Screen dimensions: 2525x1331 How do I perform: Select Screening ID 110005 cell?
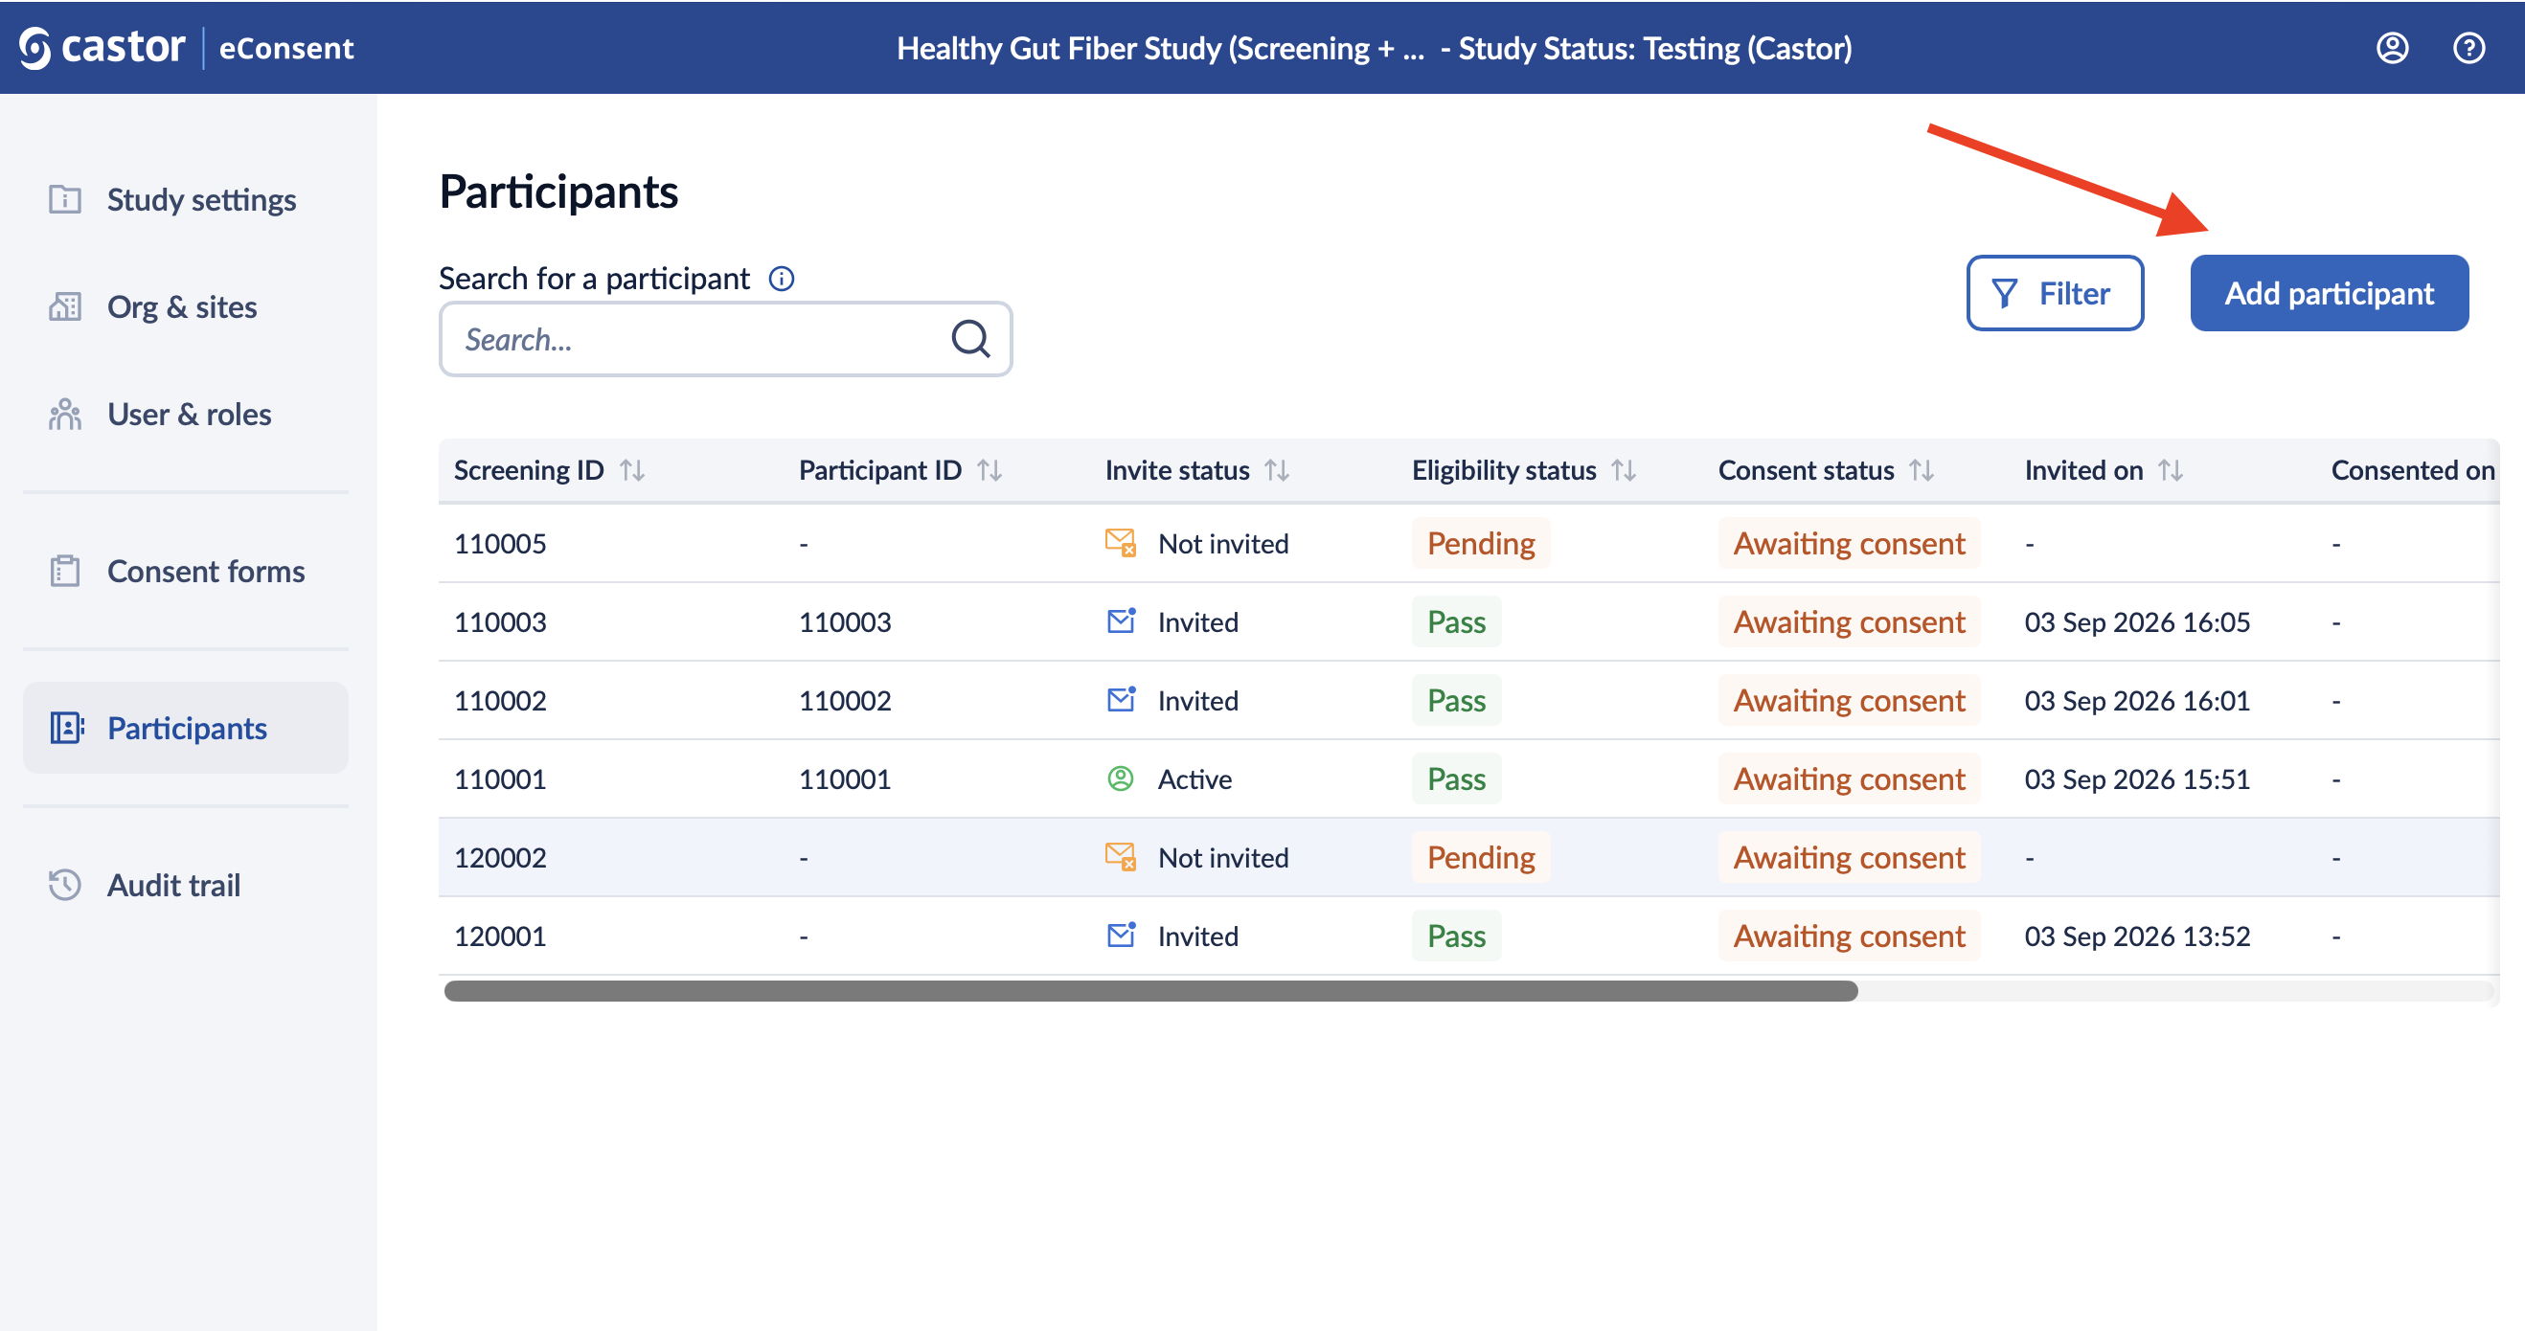click(500, 543)
